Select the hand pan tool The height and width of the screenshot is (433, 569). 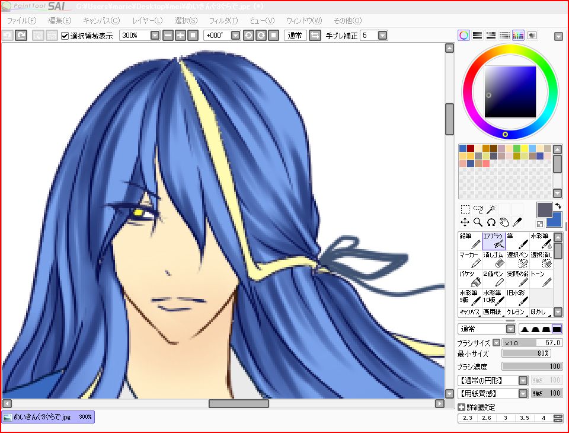[504, 222]
